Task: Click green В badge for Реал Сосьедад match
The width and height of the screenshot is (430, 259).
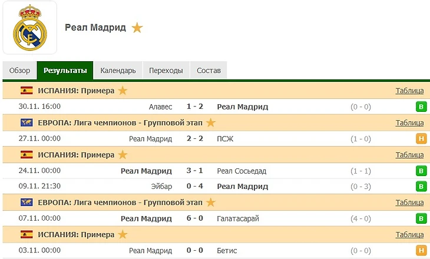Action: pos(421,171)
